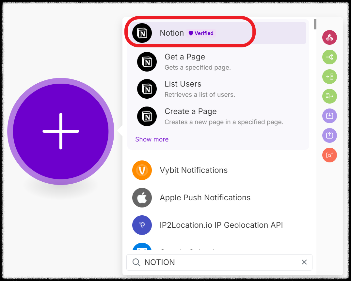Click the export blueprint icon

(x=329, y=135)
